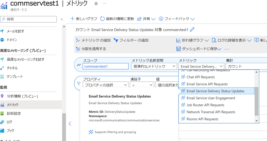Open the プロパティの選択 dropdown

coord(106,85)
